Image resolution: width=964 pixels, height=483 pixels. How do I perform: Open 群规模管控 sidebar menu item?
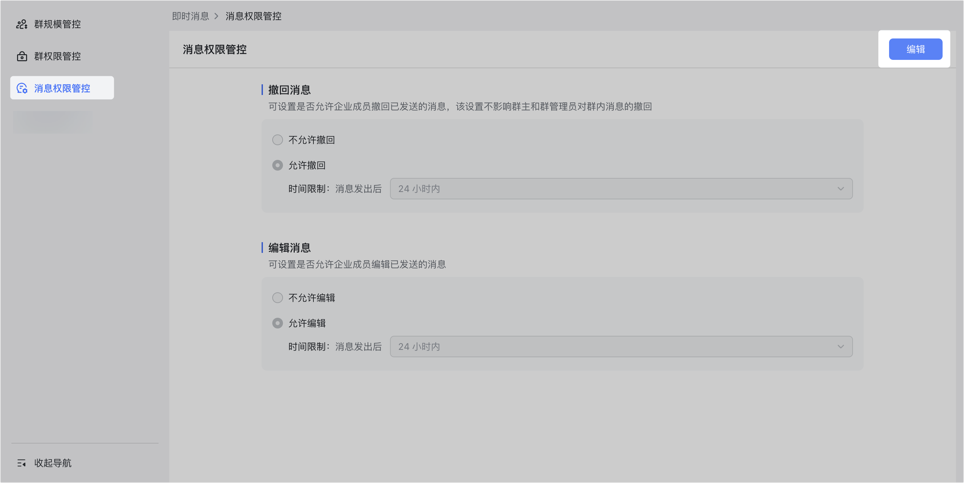pos(57,24)
